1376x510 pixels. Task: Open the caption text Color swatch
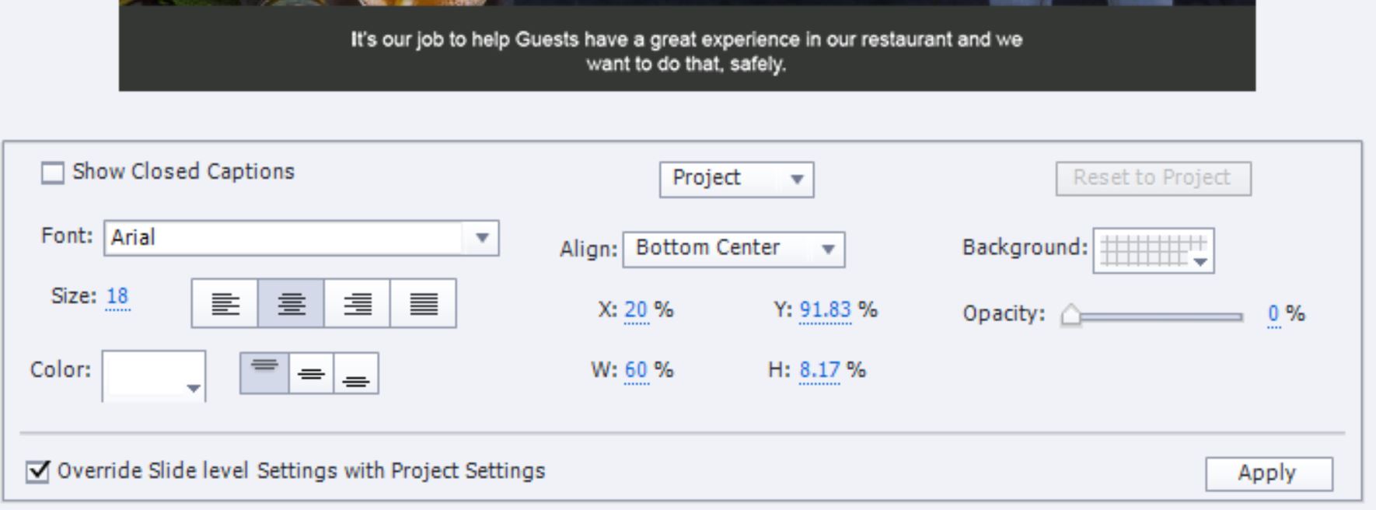click(x=154, y=375)
